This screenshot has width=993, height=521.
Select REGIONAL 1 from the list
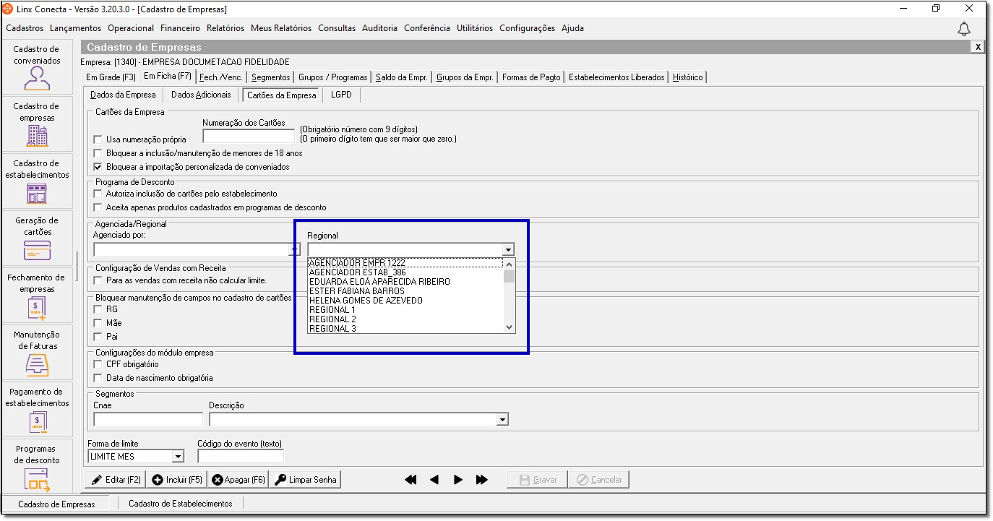(x=405, y=310)
